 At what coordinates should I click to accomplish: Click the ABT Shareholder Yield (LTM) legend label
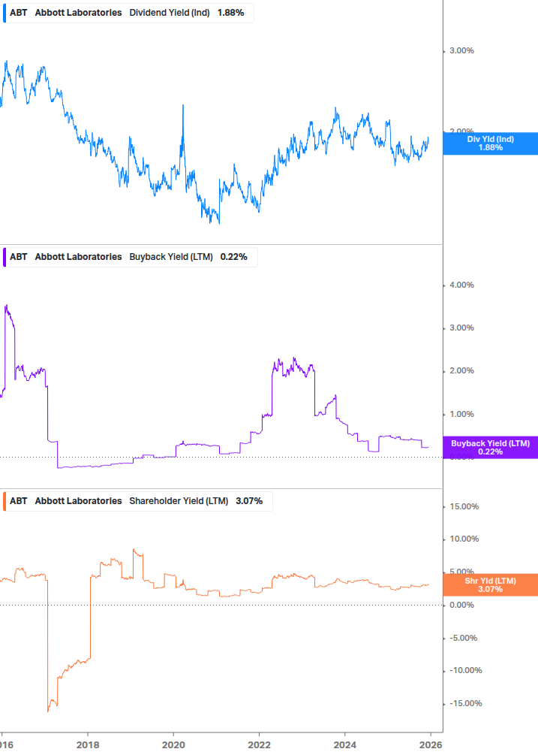(137, 501)
